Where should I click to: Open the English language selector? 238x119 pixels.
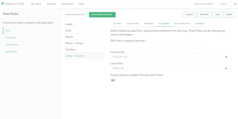click(x=228, y=4)
